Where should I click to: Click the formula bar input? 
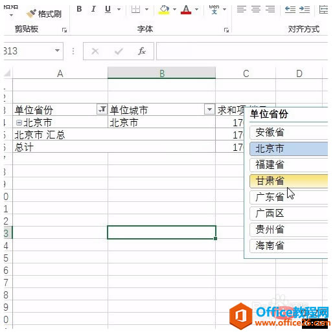[242, 51]
